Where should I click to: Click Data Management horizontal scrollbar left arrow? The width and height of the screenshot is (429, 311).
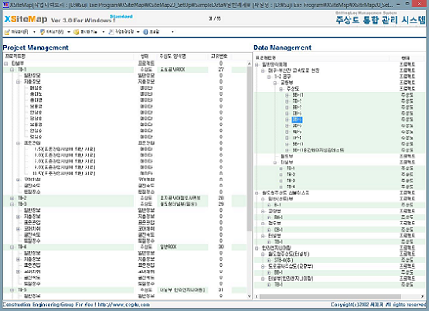(256, 296)
